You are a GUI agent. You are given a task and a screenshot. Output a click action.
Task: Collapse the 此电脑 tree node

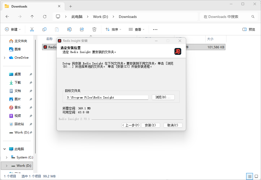(5, 149)
